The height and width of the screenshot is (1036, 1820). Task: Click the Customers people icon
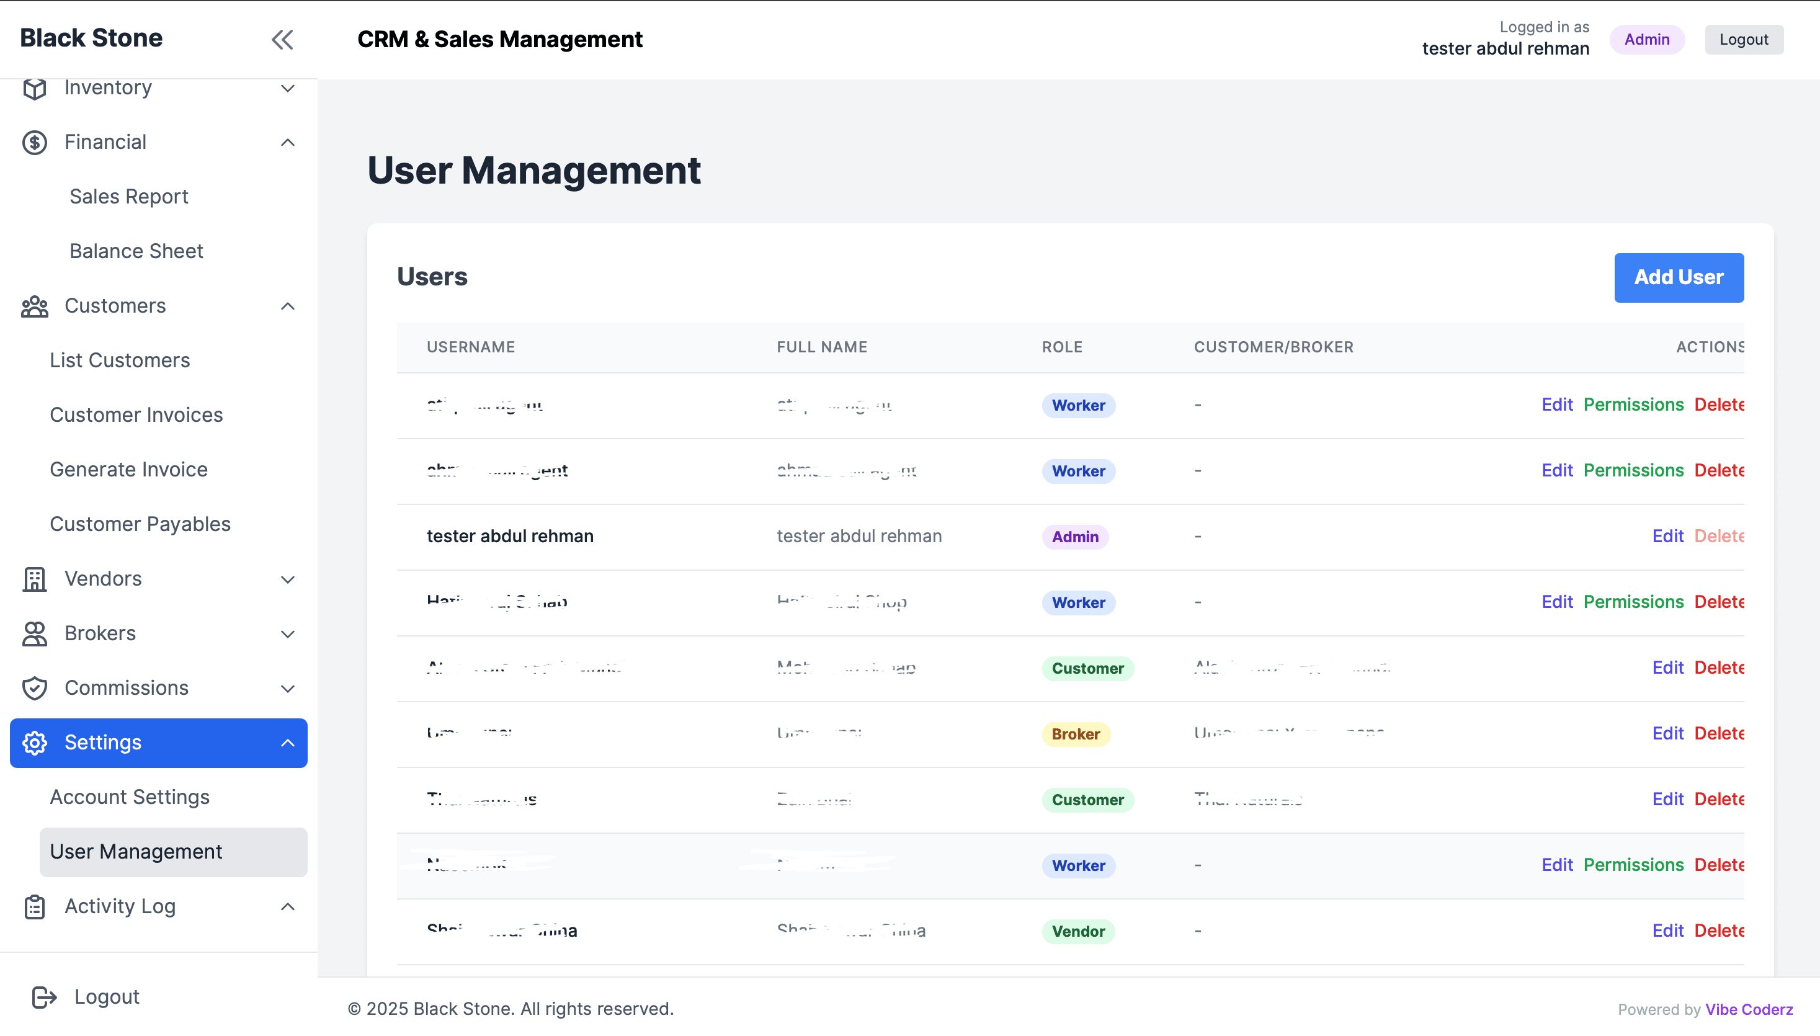pos(34,306)
